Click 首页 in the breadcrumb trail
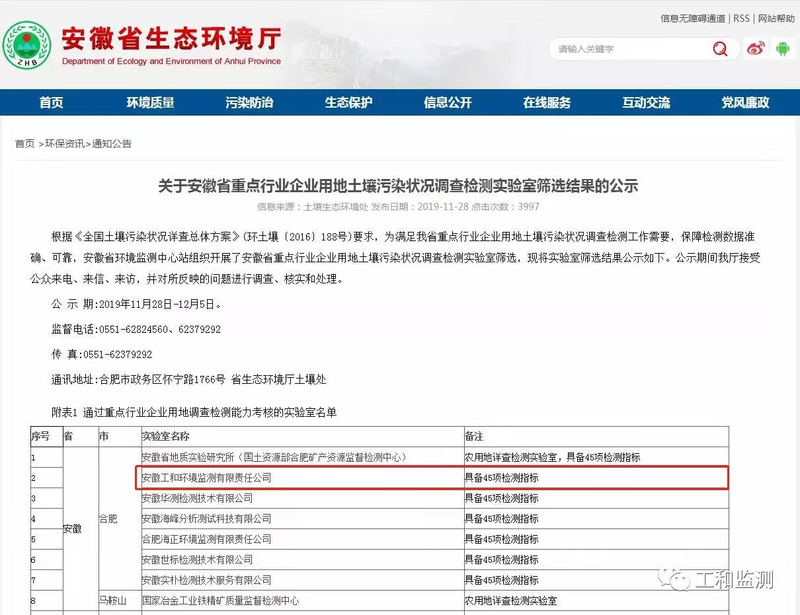Image resolution: width=800 pixels, height=615 pixels. (25, 143)
